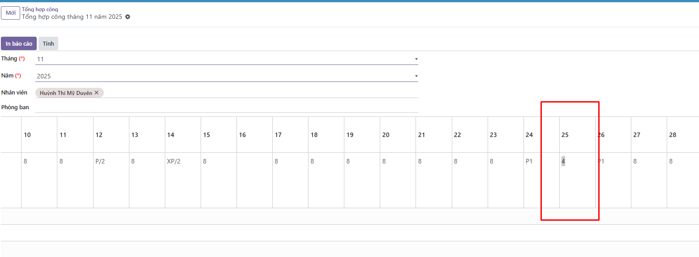Select the P1 cell under day 24

tap(529, 161)
